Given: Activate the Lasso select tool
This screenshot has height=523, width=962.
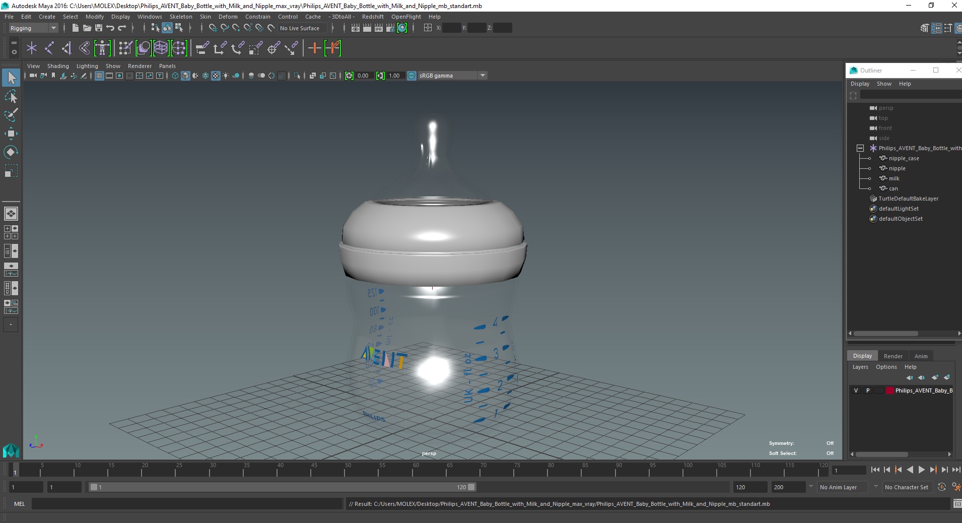Looking at the screenshot, I should click(x=11, y=96).
